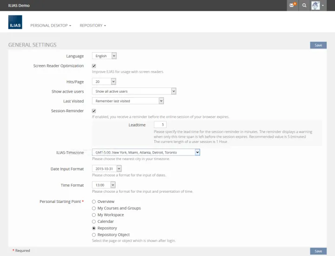Click the search magnifier icon
The image size is (335, 256).
click(304, 5)
